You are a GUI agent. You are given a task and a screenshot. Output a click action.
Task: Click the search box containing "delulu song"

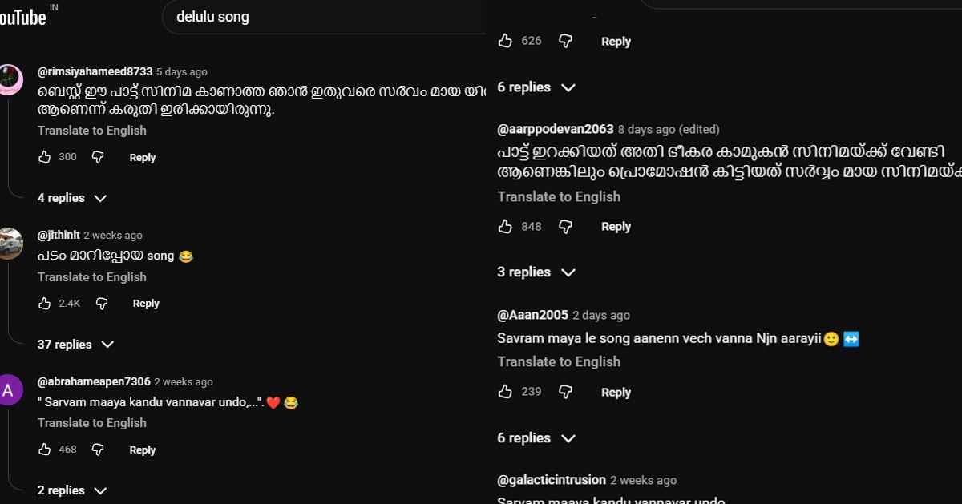click(x=321, y=17)
